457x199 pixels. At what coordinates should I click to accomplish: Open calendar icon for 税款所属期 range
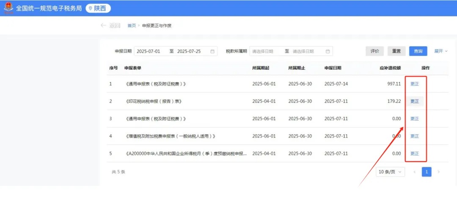pos(328,51)
